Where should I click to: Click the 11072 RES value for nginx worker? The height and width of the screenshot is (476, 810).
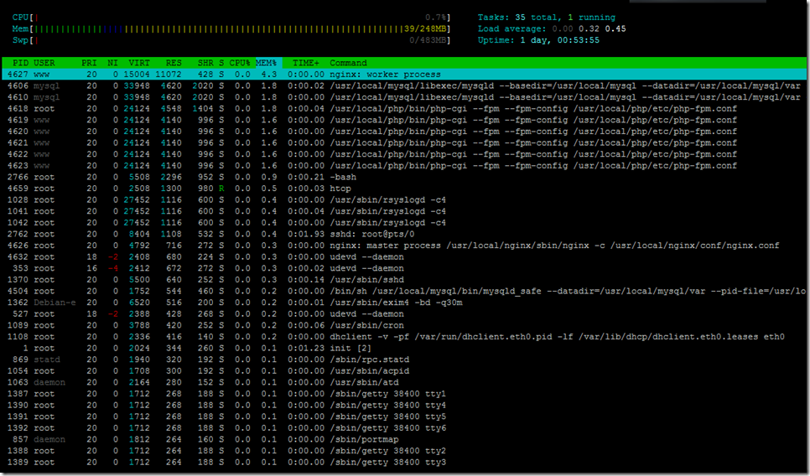169,75
